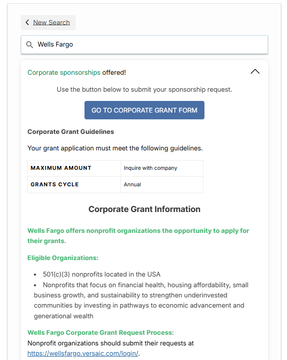
Task: Click the Eligible Organizations heading
Action: pos(63,258)
